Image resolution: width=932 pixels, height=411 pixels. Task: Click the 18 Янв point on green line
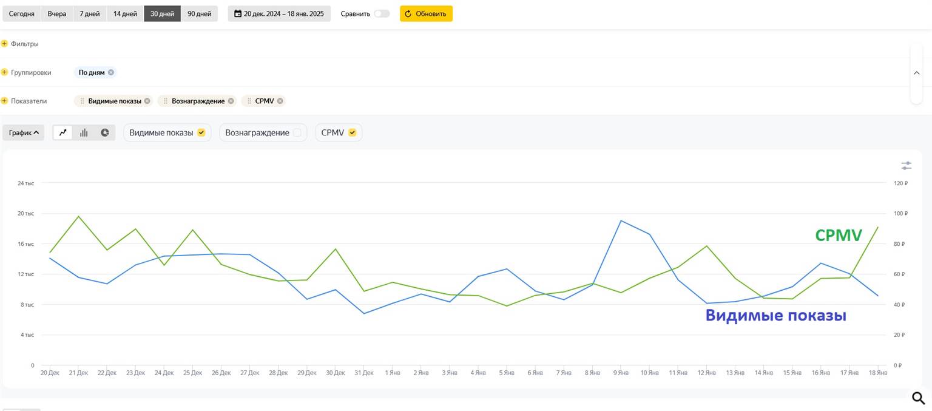pyautogui.click(x=878, y=227)
